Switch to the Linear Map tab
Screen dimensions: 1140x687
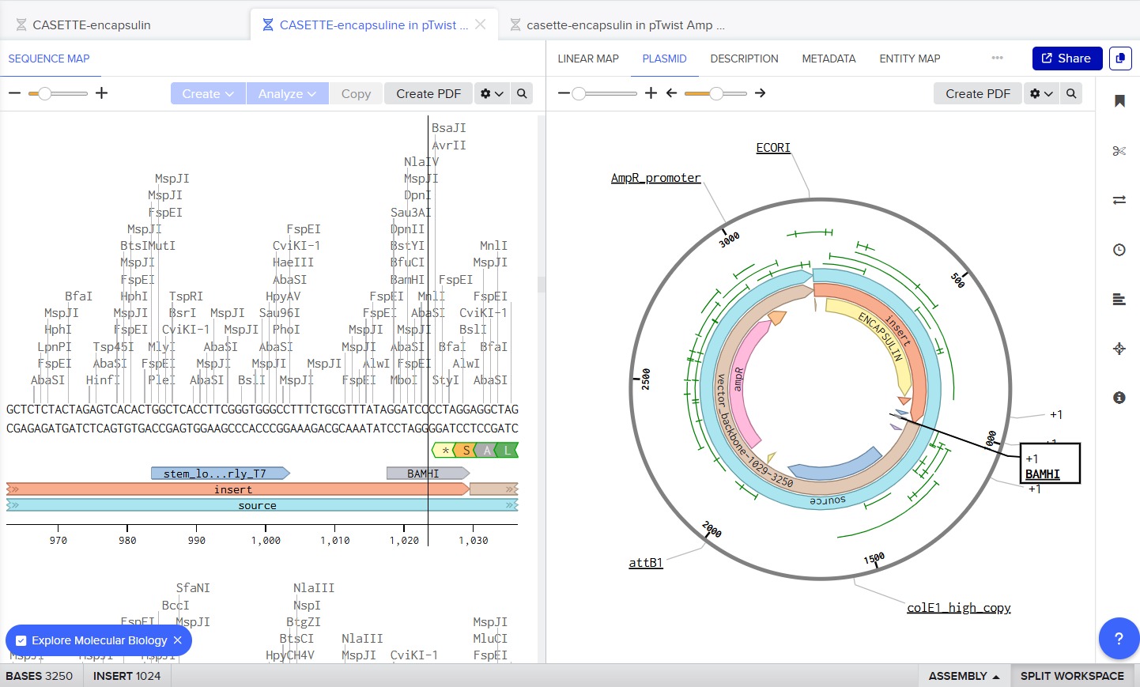click(x=587, y=59)
